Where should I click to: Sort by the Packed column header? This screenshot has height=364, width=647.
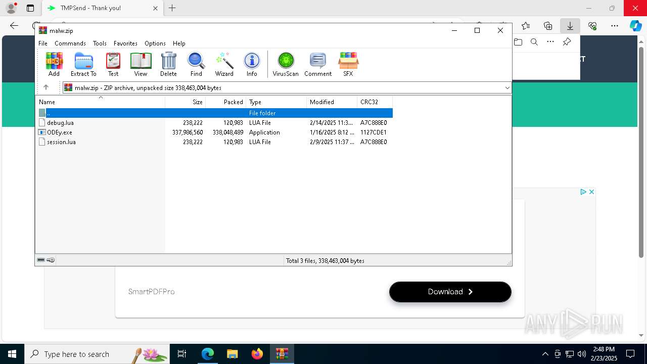click(x=226, y=102)
